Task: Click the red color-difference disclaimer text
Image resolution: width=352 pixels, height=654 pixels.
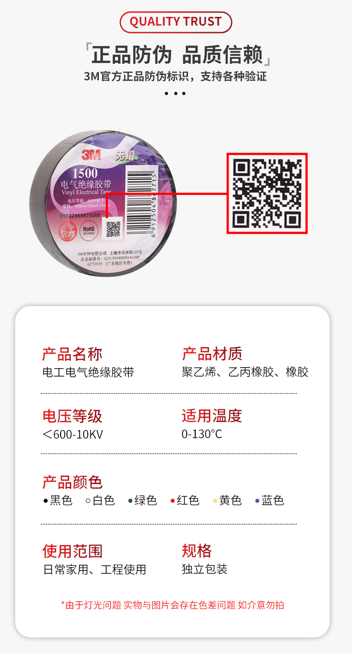Action: (x=172, y=605)
